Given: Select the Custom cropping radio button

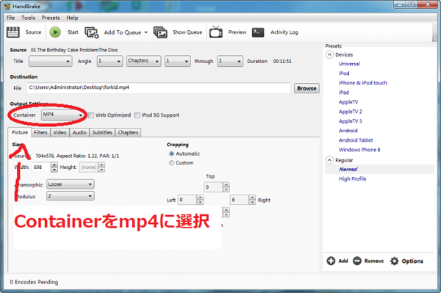Looking at the screenshot, I should click(171, 163).
